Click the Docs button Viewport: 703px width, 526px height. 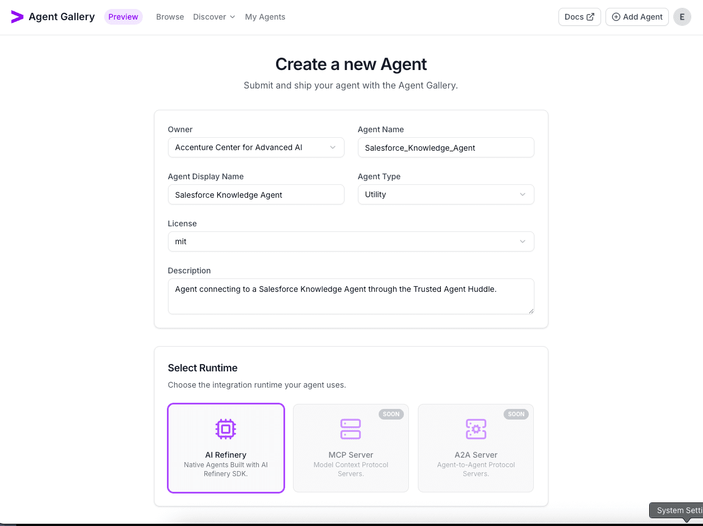(x=579, y=17)
